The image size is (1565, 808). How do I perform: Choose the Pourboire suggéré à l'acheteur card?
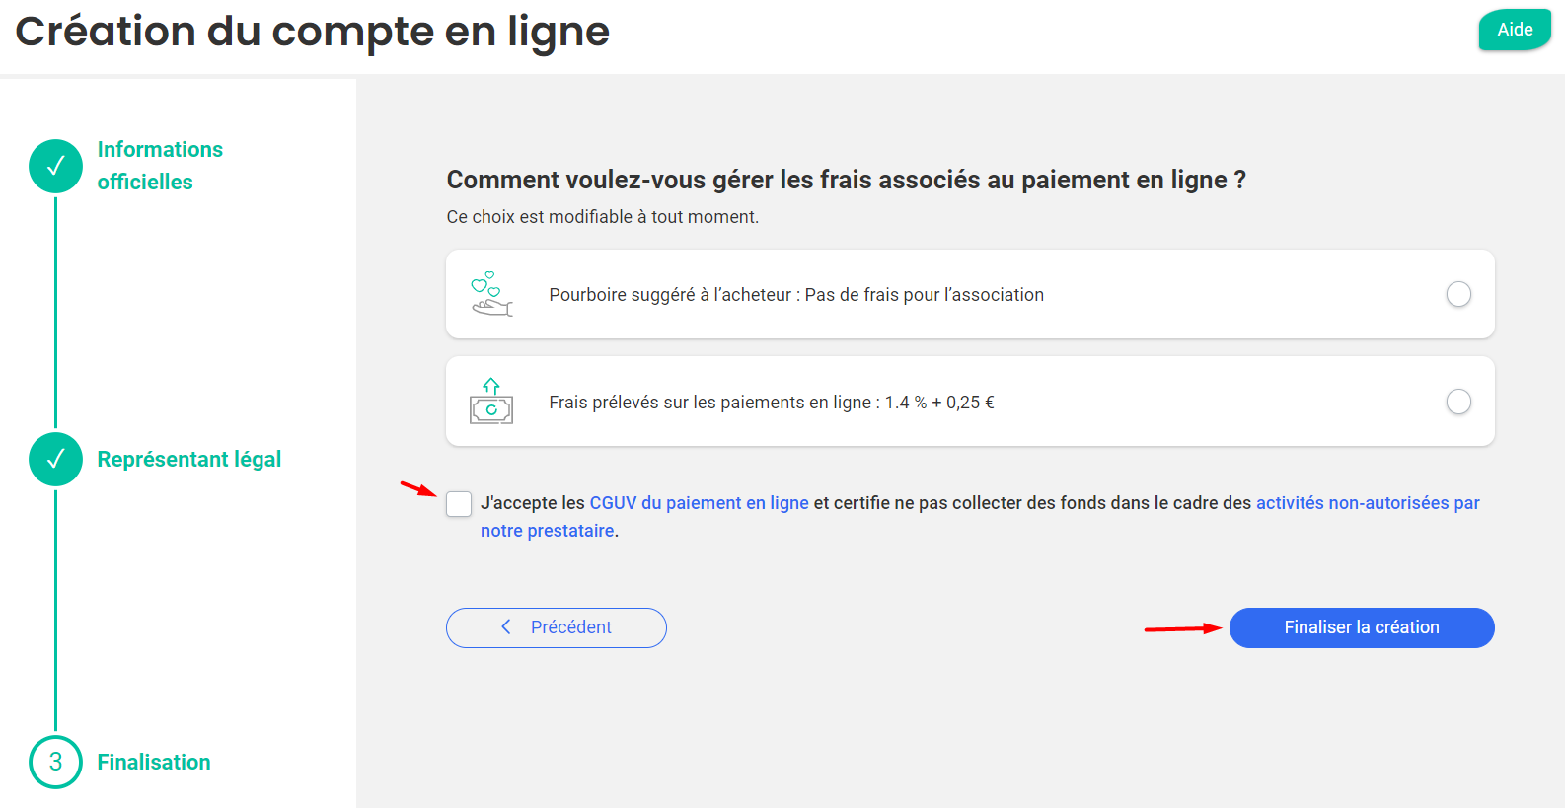click(x=970, y=294)
